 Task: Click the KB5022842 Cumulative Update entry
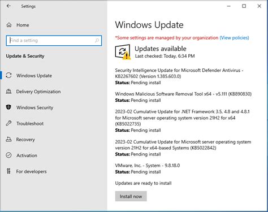[x=183, y=145]
